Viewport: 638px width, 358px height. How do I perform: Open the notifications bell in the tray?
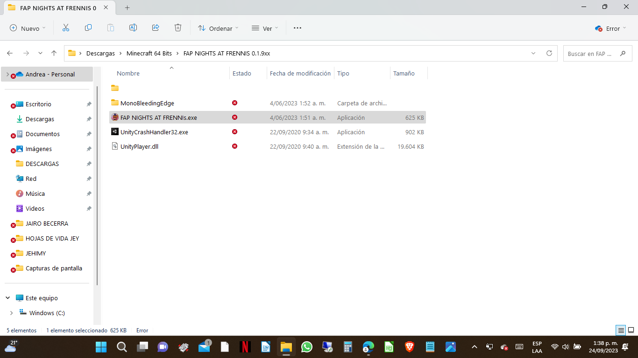pyautogui.click(x=625, y=347)
